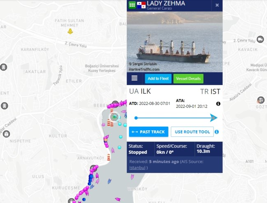Open the green grid menu icon

132,5
